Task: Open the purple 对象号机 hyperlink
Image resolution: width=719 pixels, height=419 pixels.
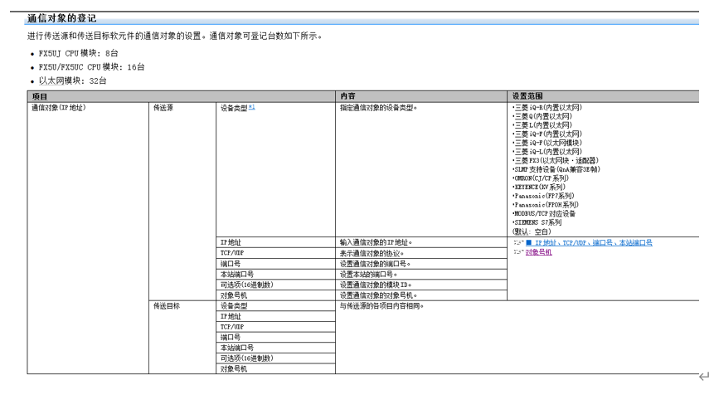Action: [x=538, y=252]
